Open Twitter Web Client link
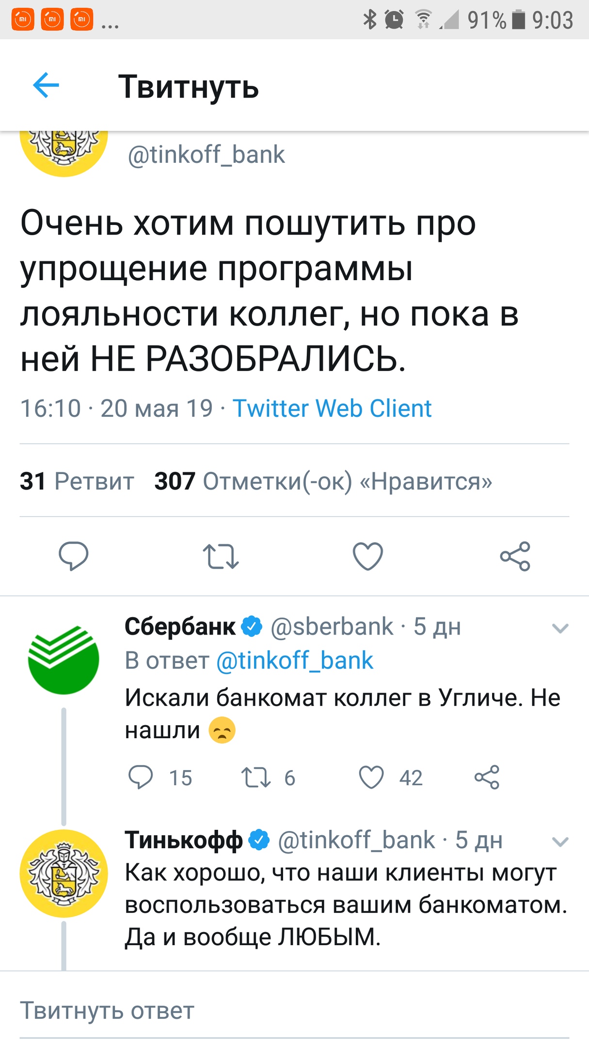 pyautogui.click(x=332, y=408)
